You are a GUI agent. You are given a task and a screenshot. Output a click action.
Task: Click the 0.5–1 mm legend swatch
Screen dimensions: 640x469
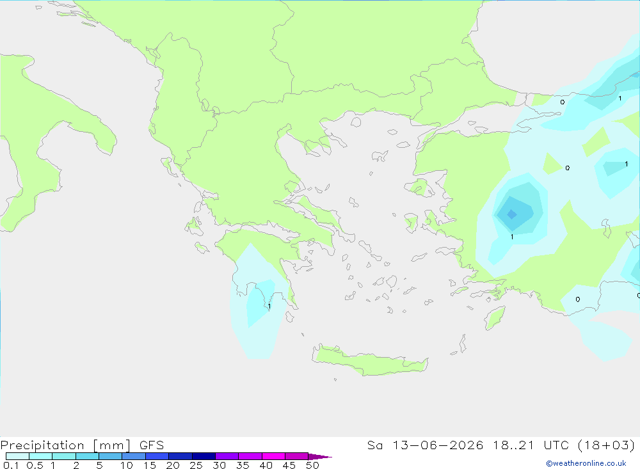point(40,456)
